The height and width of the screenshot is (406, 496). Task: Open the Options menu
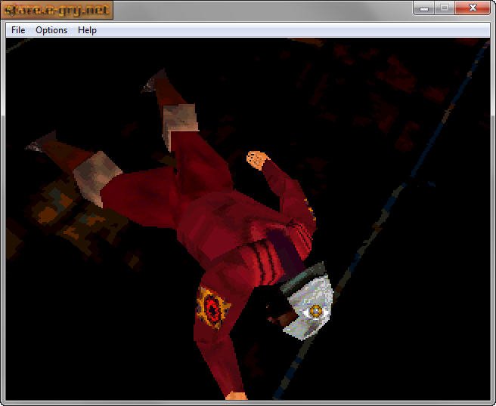(x=51, y=30)
